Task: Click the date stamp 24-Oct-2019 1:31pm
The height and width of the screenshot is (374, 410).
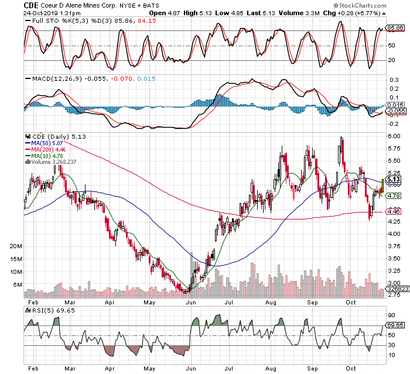Action: coord(52,13)
